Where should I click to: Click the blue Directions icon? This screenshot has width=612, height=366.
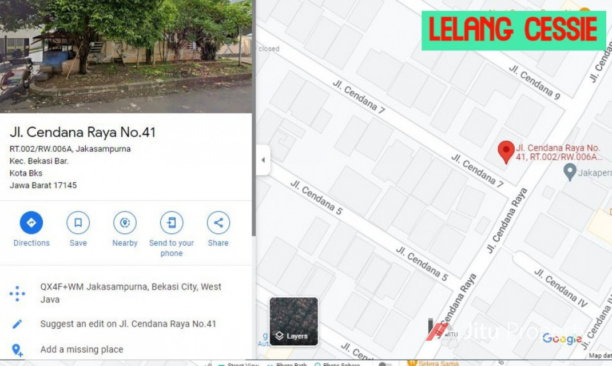coord(31,222)
